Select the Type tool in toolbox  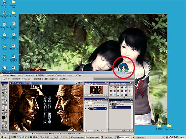click(6, 106)
